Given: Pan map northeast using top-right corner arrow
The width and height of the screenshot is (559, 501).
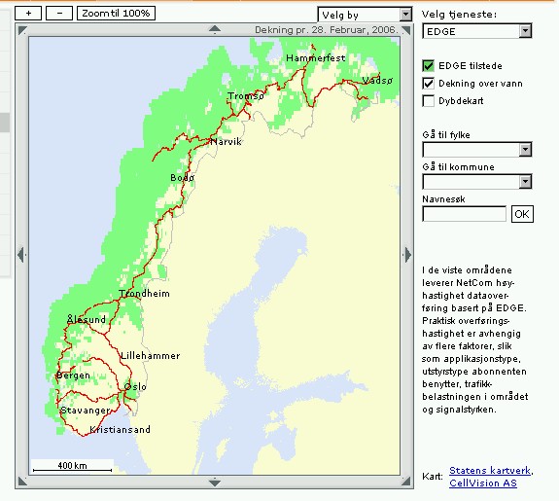Looking at the screenshot, I should (406, 30).
